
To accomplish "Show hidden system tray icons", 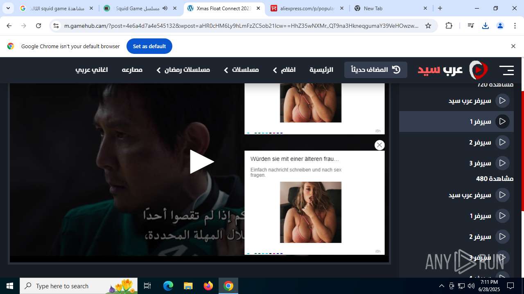I will 441,286.
